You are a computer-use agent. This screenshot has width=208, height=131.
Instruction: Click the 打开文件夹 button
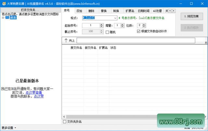pos(31,10)
